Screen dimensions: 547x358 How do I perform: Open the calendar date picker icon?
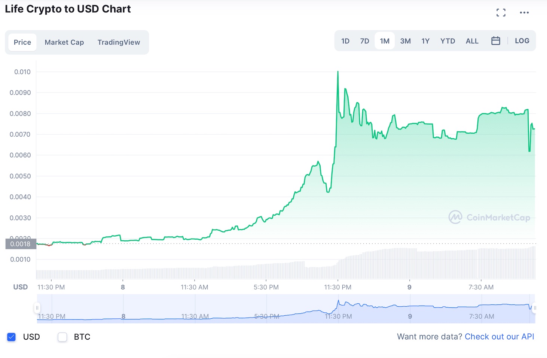click(496, 40)
